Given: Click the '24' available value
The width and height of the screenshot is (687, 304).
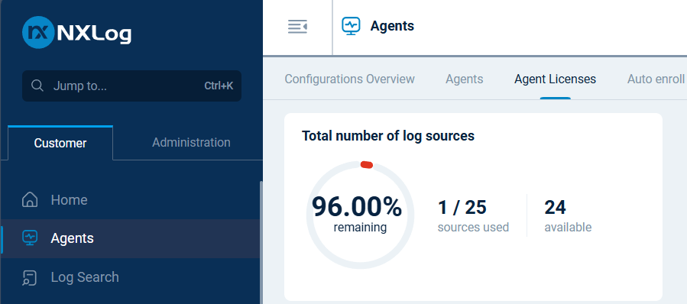Looking at the screenshot, I should point(555,207).
